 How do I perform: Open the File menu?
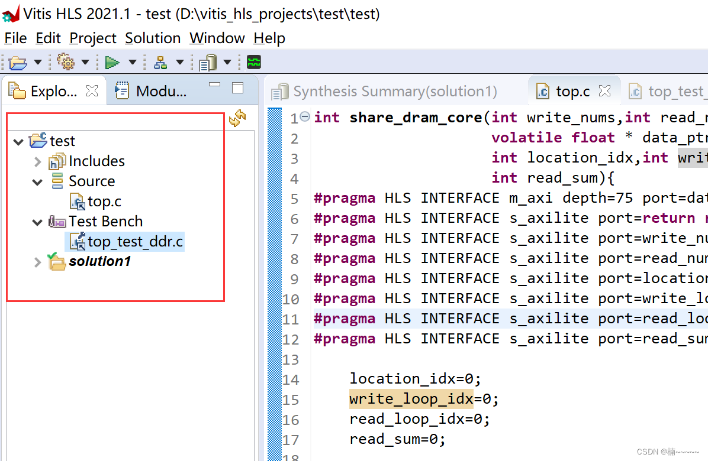15,38
